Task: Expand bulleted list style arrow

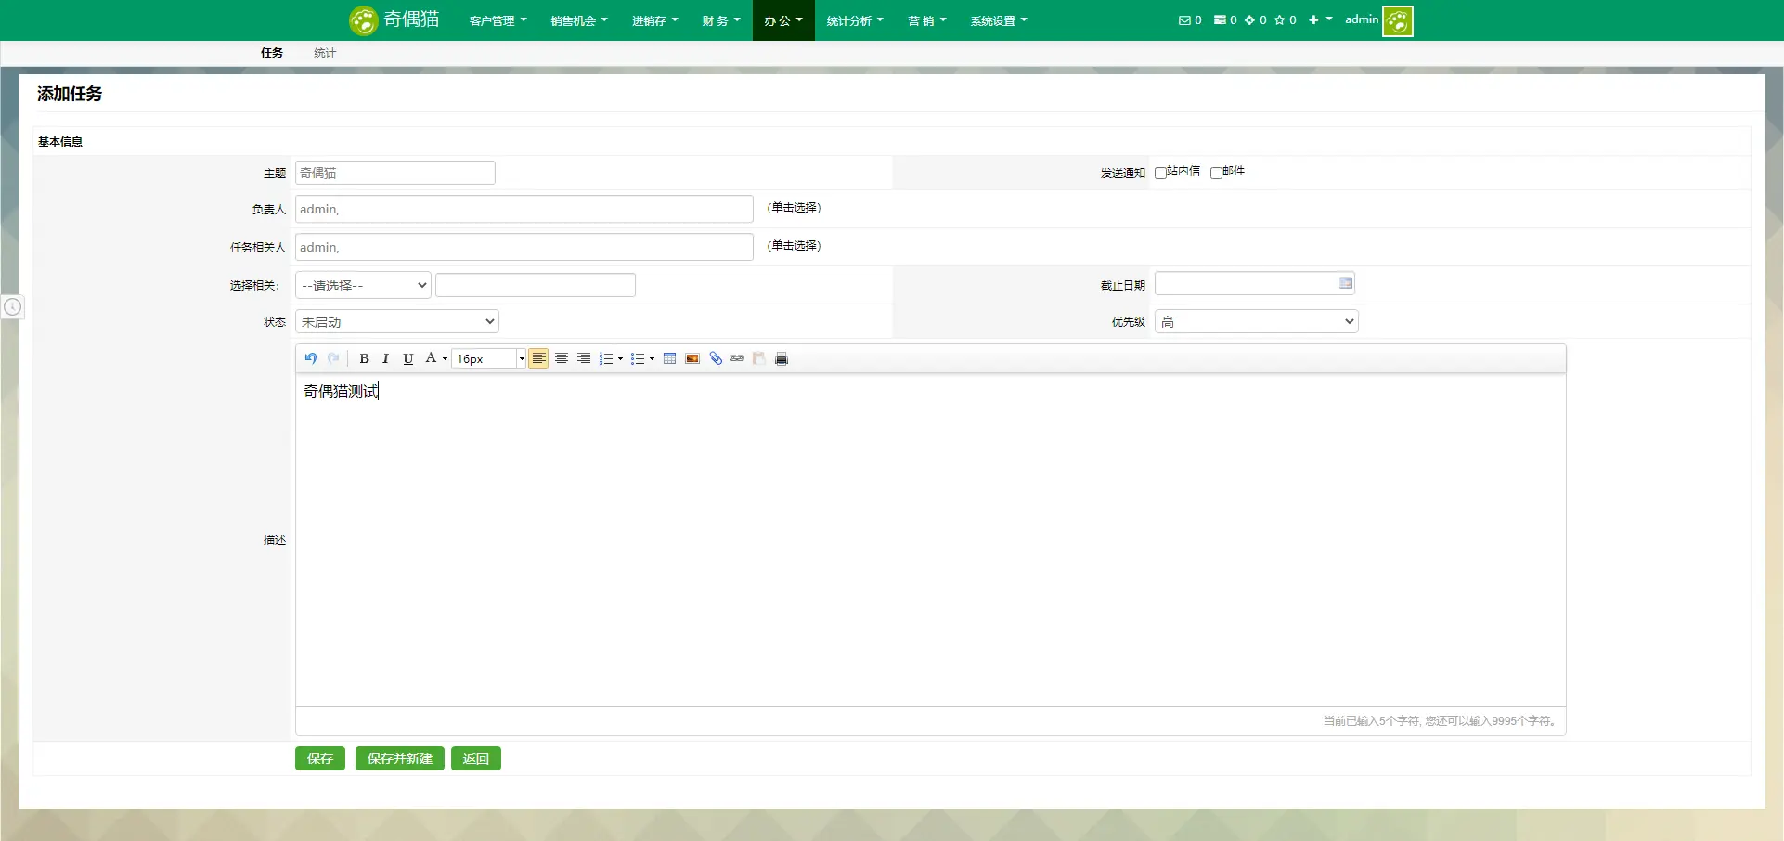Action: (652, 359)
